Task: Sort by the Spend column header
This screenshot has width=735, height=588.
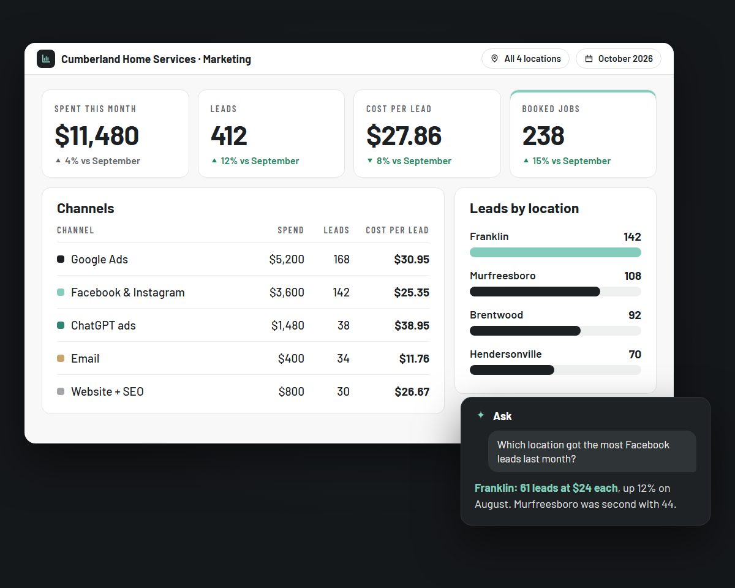Action: pos(291,230)
